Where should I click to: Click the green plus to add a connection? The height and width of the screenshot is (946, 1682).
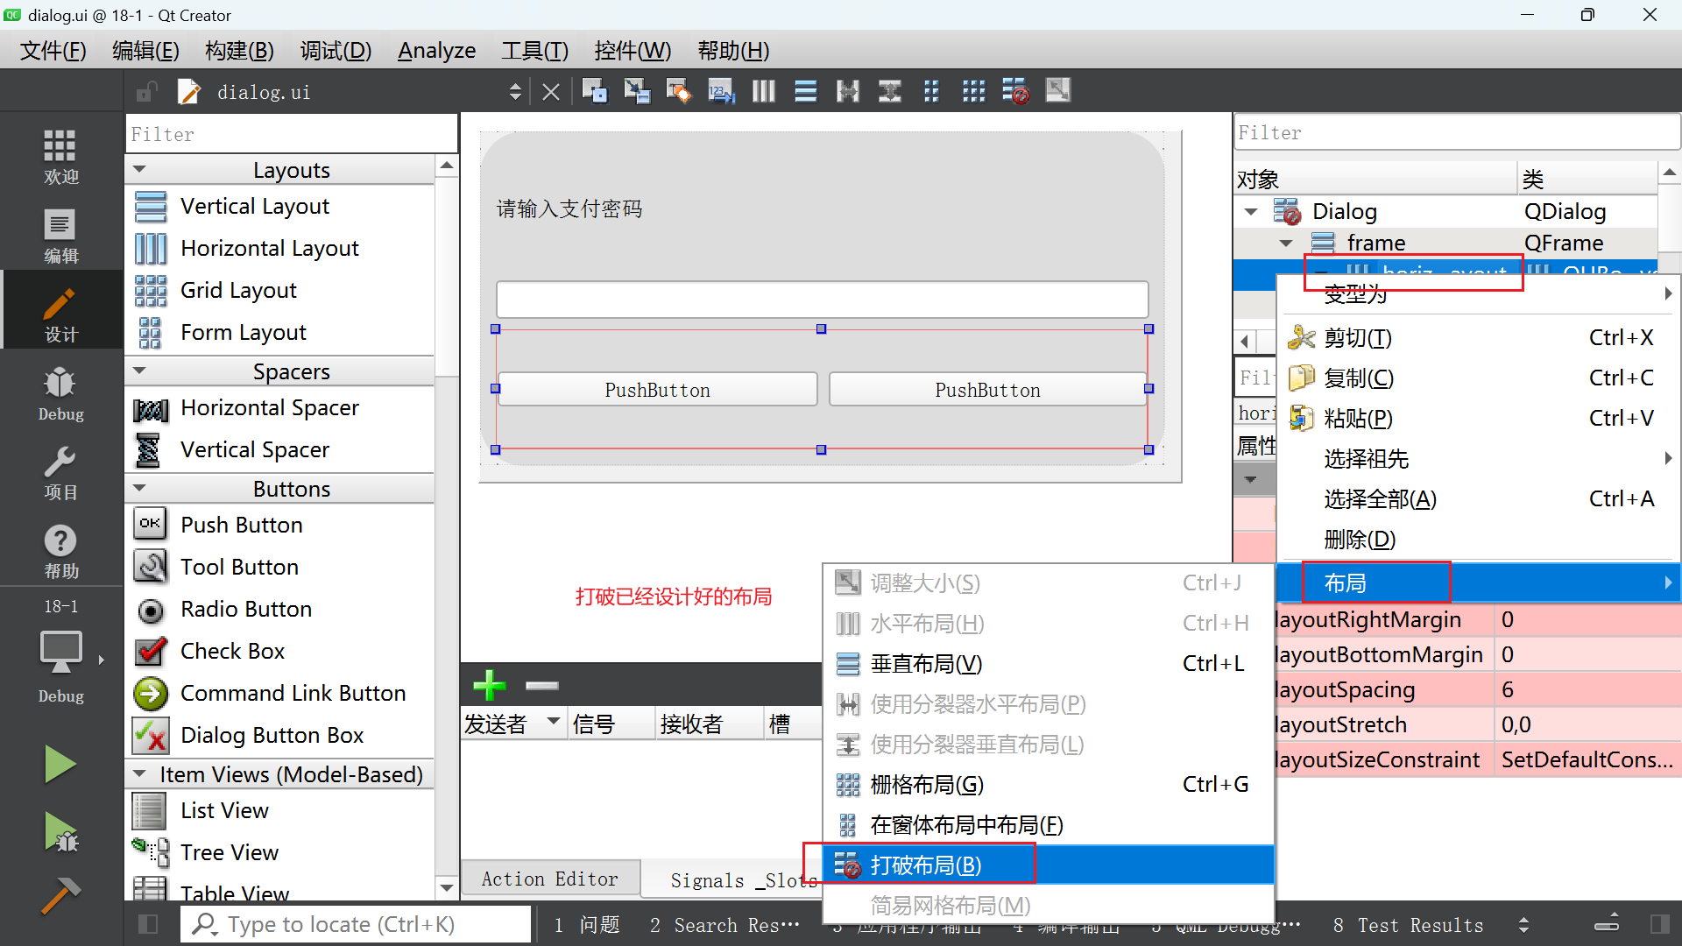489,686
